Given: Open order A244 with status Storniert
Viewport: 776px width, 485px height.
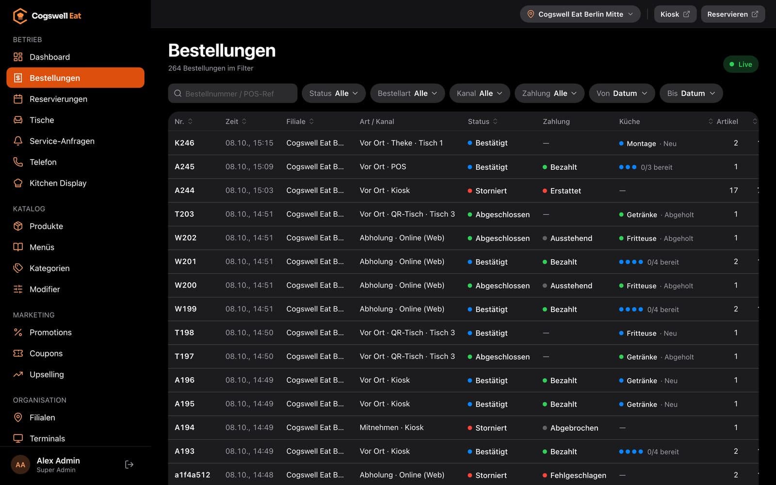Looking at the screenshot, I should [x=463, y=191].
